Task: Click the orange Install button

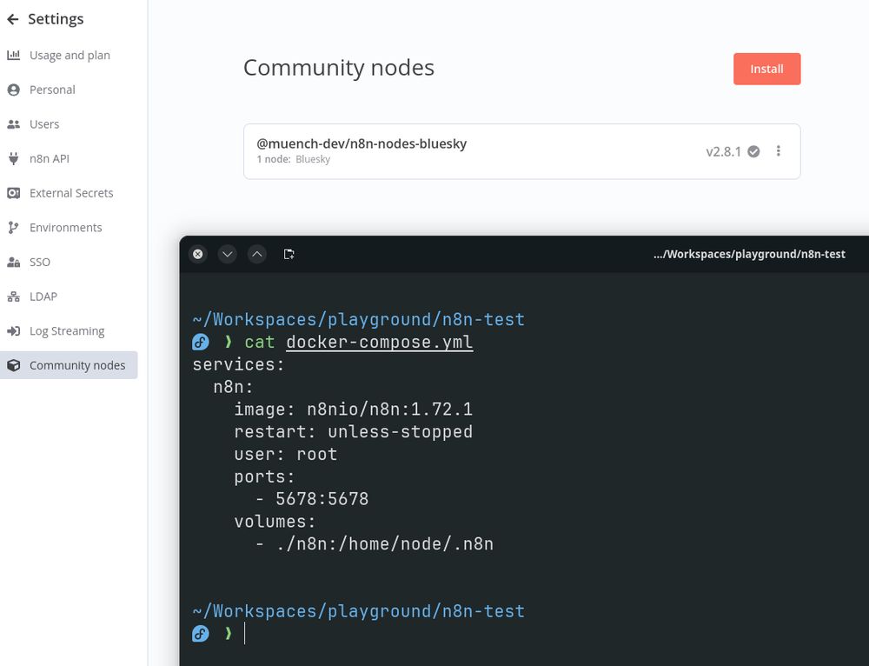Action: [766, 69]
